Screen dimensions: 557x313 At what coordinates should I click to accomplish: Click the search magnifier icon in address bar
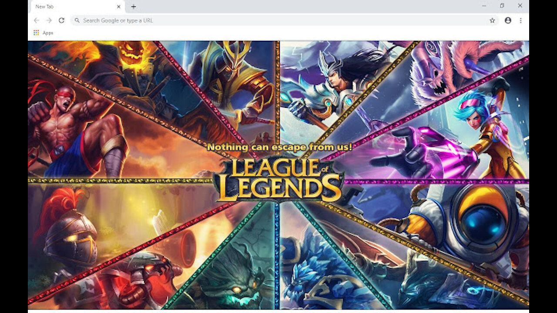click(x=77, y=20)
